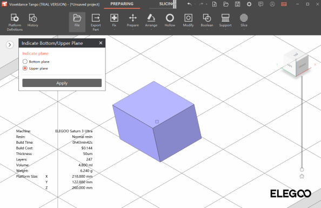
Task: Expand the collapsed left side panel
Action: tap(10, 45)
